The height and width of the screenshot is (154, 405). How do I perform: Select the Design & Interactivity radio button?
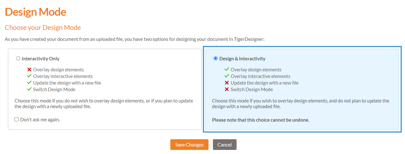(x=215, y=58)
